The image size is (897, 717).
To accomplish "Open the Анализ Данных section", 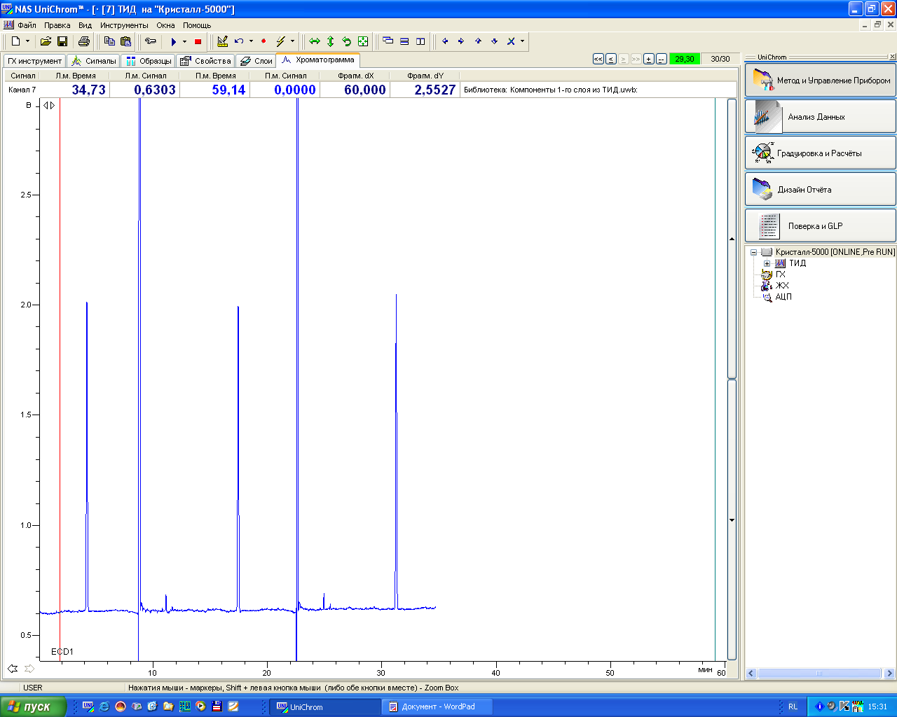I will [820, 117].
